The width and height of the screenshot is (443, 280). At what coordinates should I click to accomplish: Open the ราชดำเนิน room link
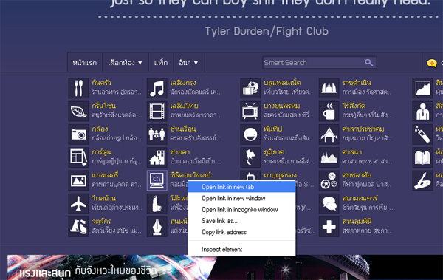pos(357,83)
